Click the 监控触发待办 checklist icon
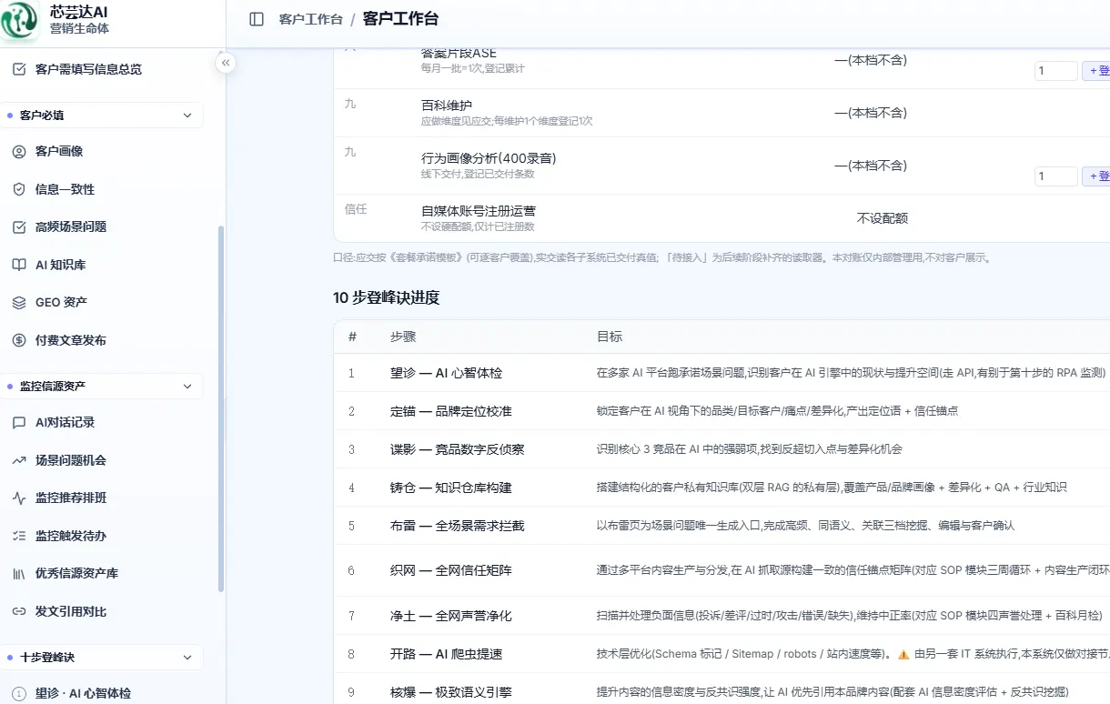The height and width of the screenshot is (704, 1110). (19, 536)
